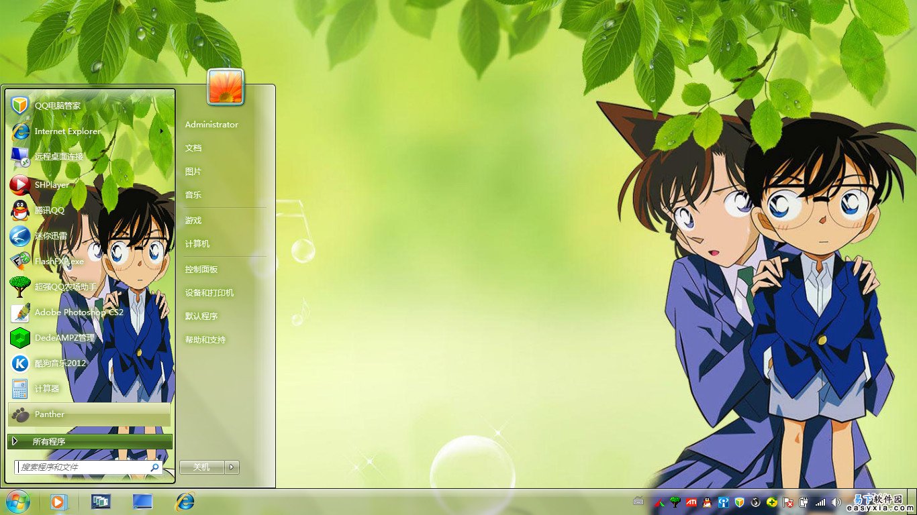
Task: Open 酷狗音乐2012 music player
Action: pyautogui.click(x=60, y=363)
